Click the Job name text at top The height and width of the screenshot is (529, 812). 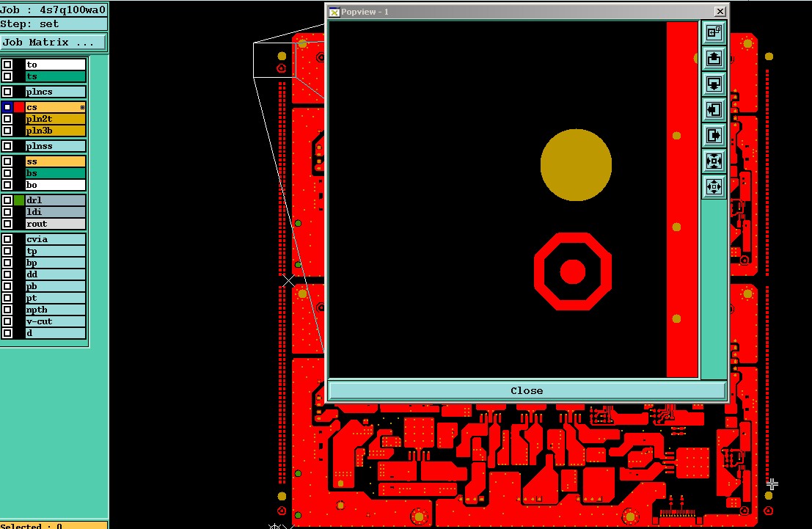[x=53, y=10]
